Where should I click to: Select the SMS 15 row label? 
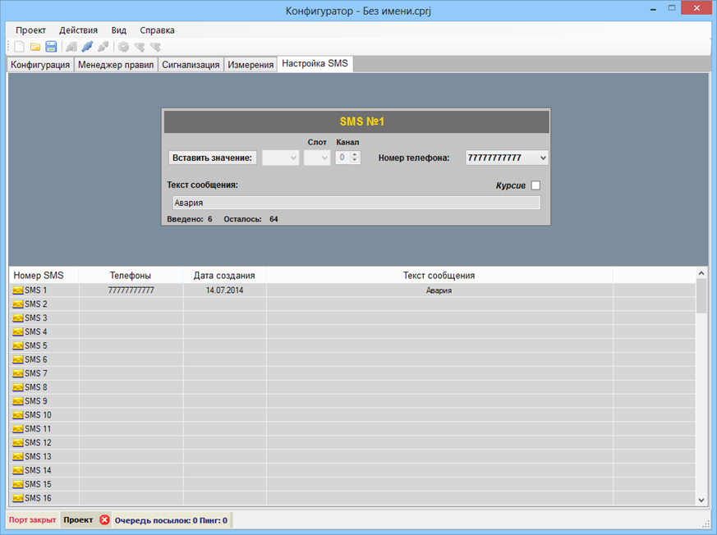[x=38, y=484]
